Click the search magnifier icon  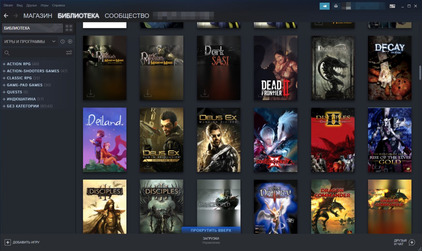pyautogui.click(x=7, y=53)
